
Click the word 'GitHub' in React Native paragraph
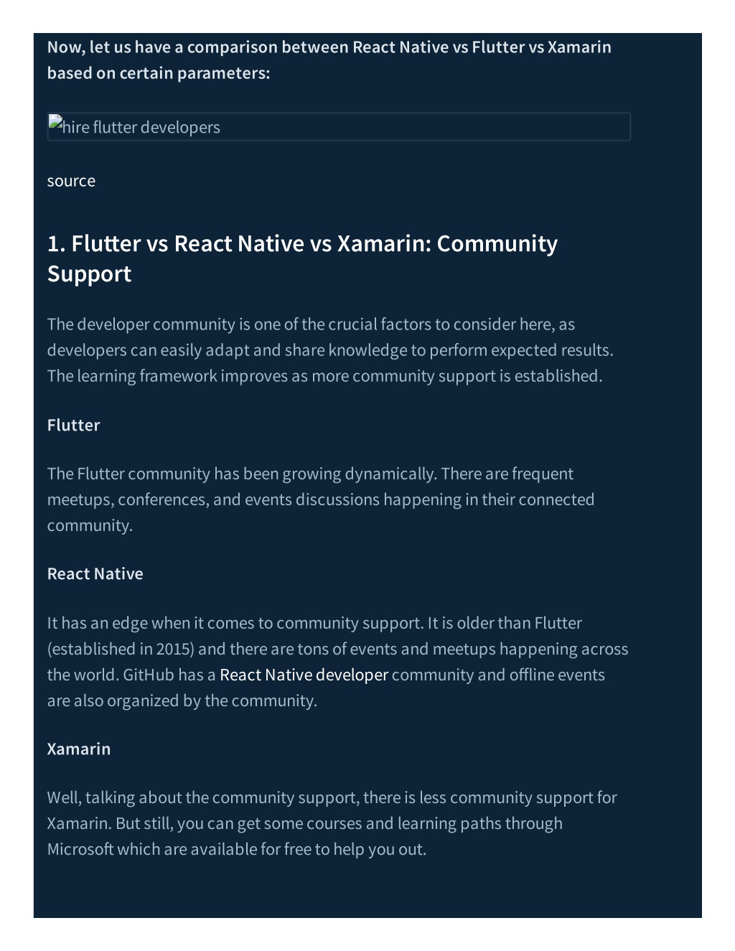[149, 675]
